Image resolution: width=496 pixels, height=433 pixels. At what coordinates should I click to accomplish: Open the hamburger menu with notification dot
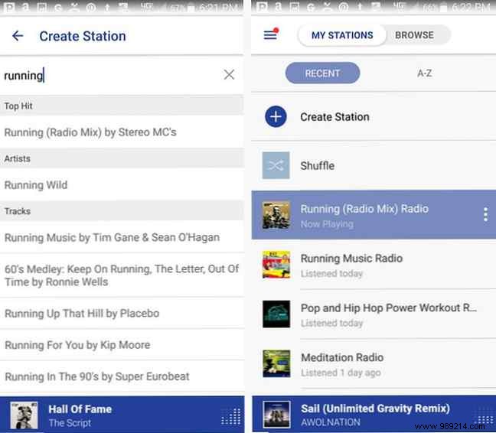pyautogui.click(x=271, y=34)
